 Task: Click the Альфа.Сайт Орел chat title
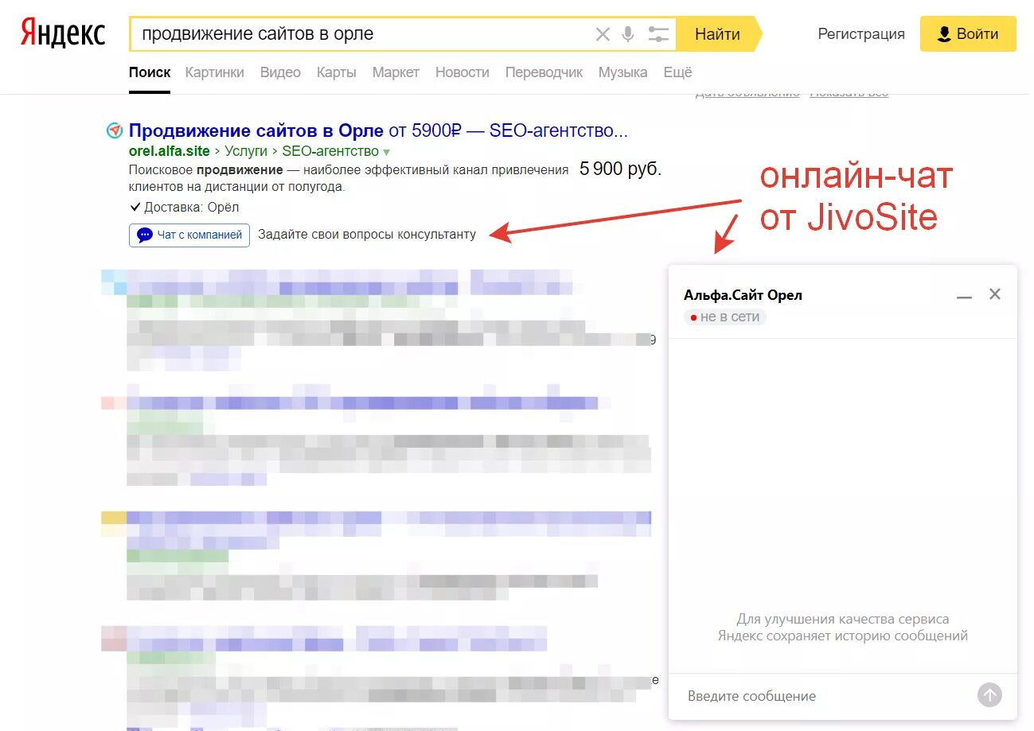743,295
